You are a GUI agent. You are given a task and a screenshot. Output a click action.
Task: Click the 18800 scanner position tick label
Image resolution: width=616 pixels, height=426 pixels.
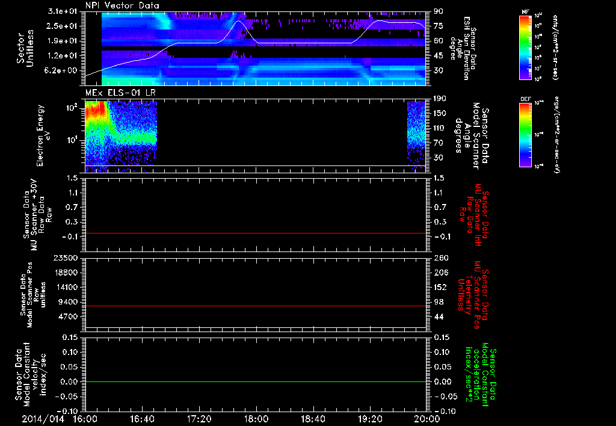(x=65, y=273)
